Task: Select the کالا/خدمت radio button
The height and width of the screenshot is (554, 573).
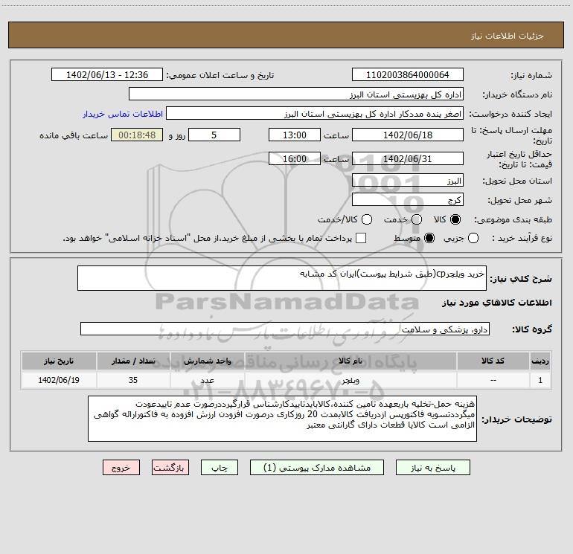Action: point(367,219)
